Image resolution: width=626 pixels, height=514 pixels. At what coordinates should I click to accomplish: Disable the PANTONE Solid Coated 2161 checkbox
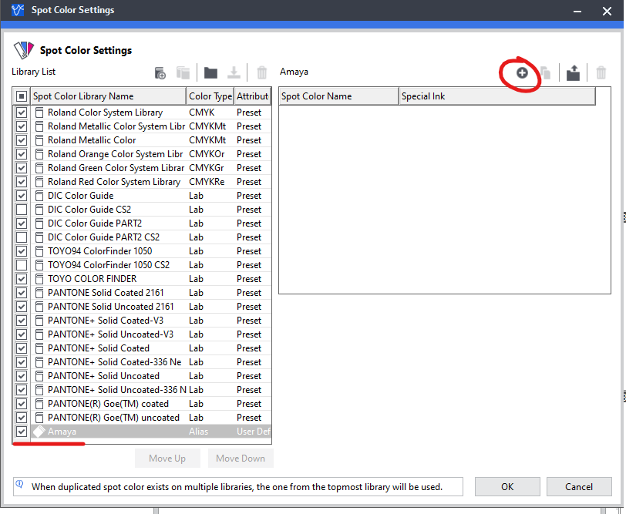(22, 293)
